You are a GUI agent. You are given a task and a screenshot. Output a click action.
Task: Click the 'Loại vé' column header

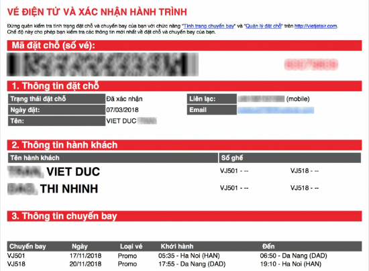tap(131, 247)
